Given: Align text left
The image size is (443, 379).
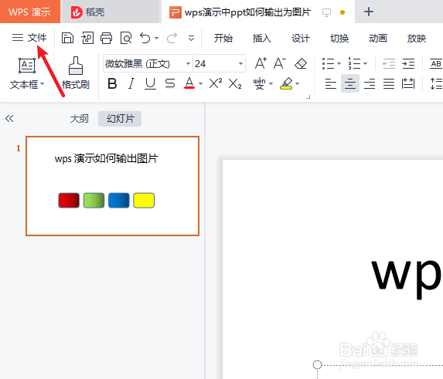Looking at the screenshot, I should (x=331, y=84).
